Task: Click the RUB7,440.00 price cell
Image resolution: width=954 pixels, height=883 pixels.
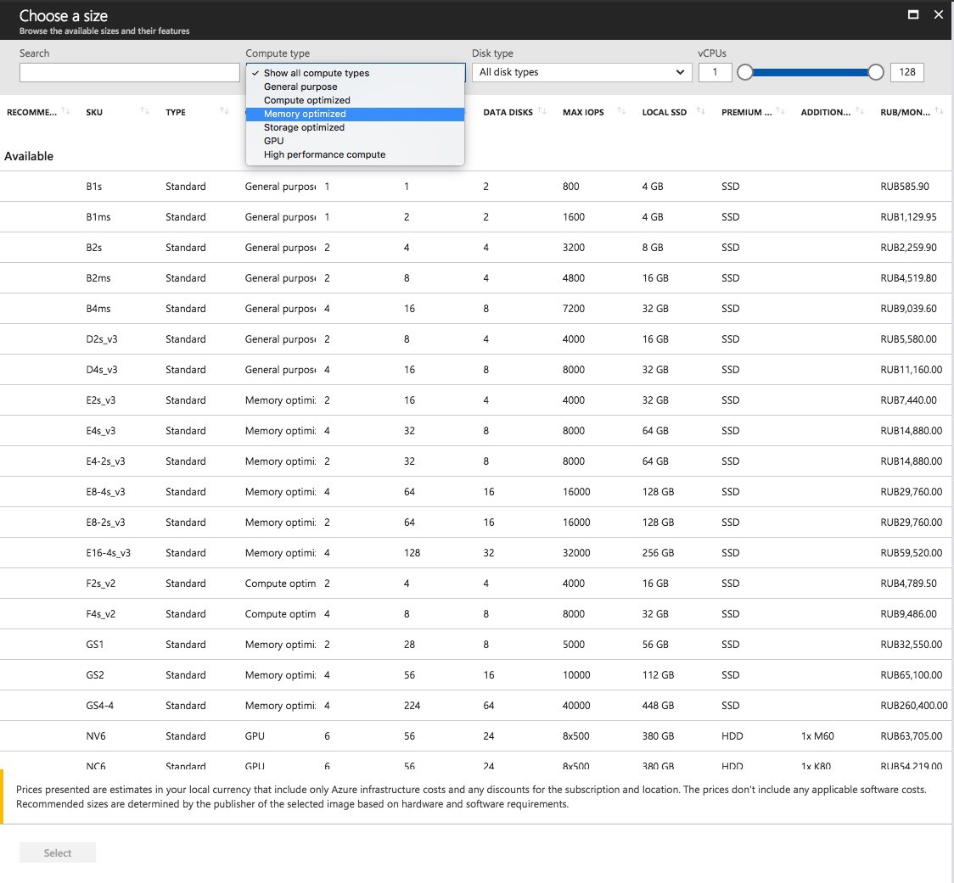Action: pos(908,400)
